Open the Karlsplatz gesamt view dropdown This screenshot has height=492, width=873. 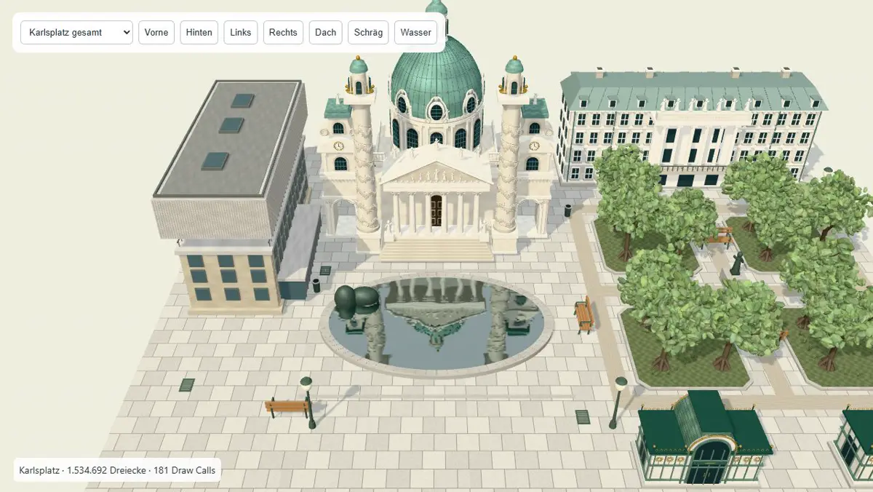[x=76, y=32]
